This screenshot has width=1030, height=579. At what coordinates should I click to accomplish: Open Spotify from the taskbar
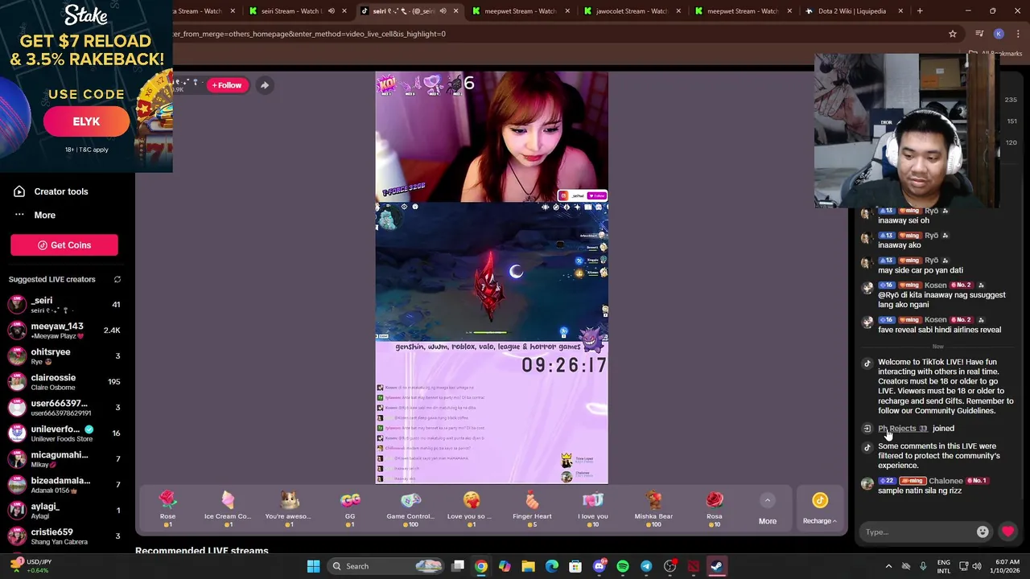click(x=623, y=566)
